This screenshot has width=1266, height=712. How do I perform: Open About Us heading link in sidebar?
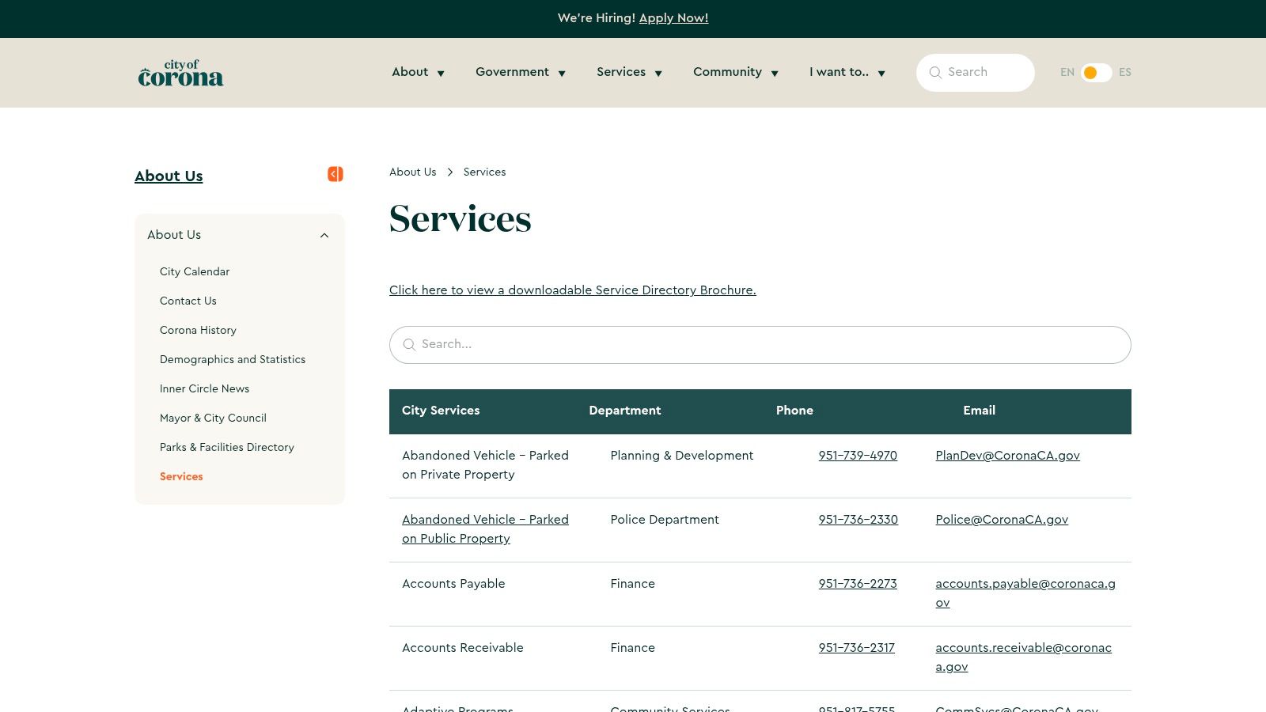click(x=169, y=176)
